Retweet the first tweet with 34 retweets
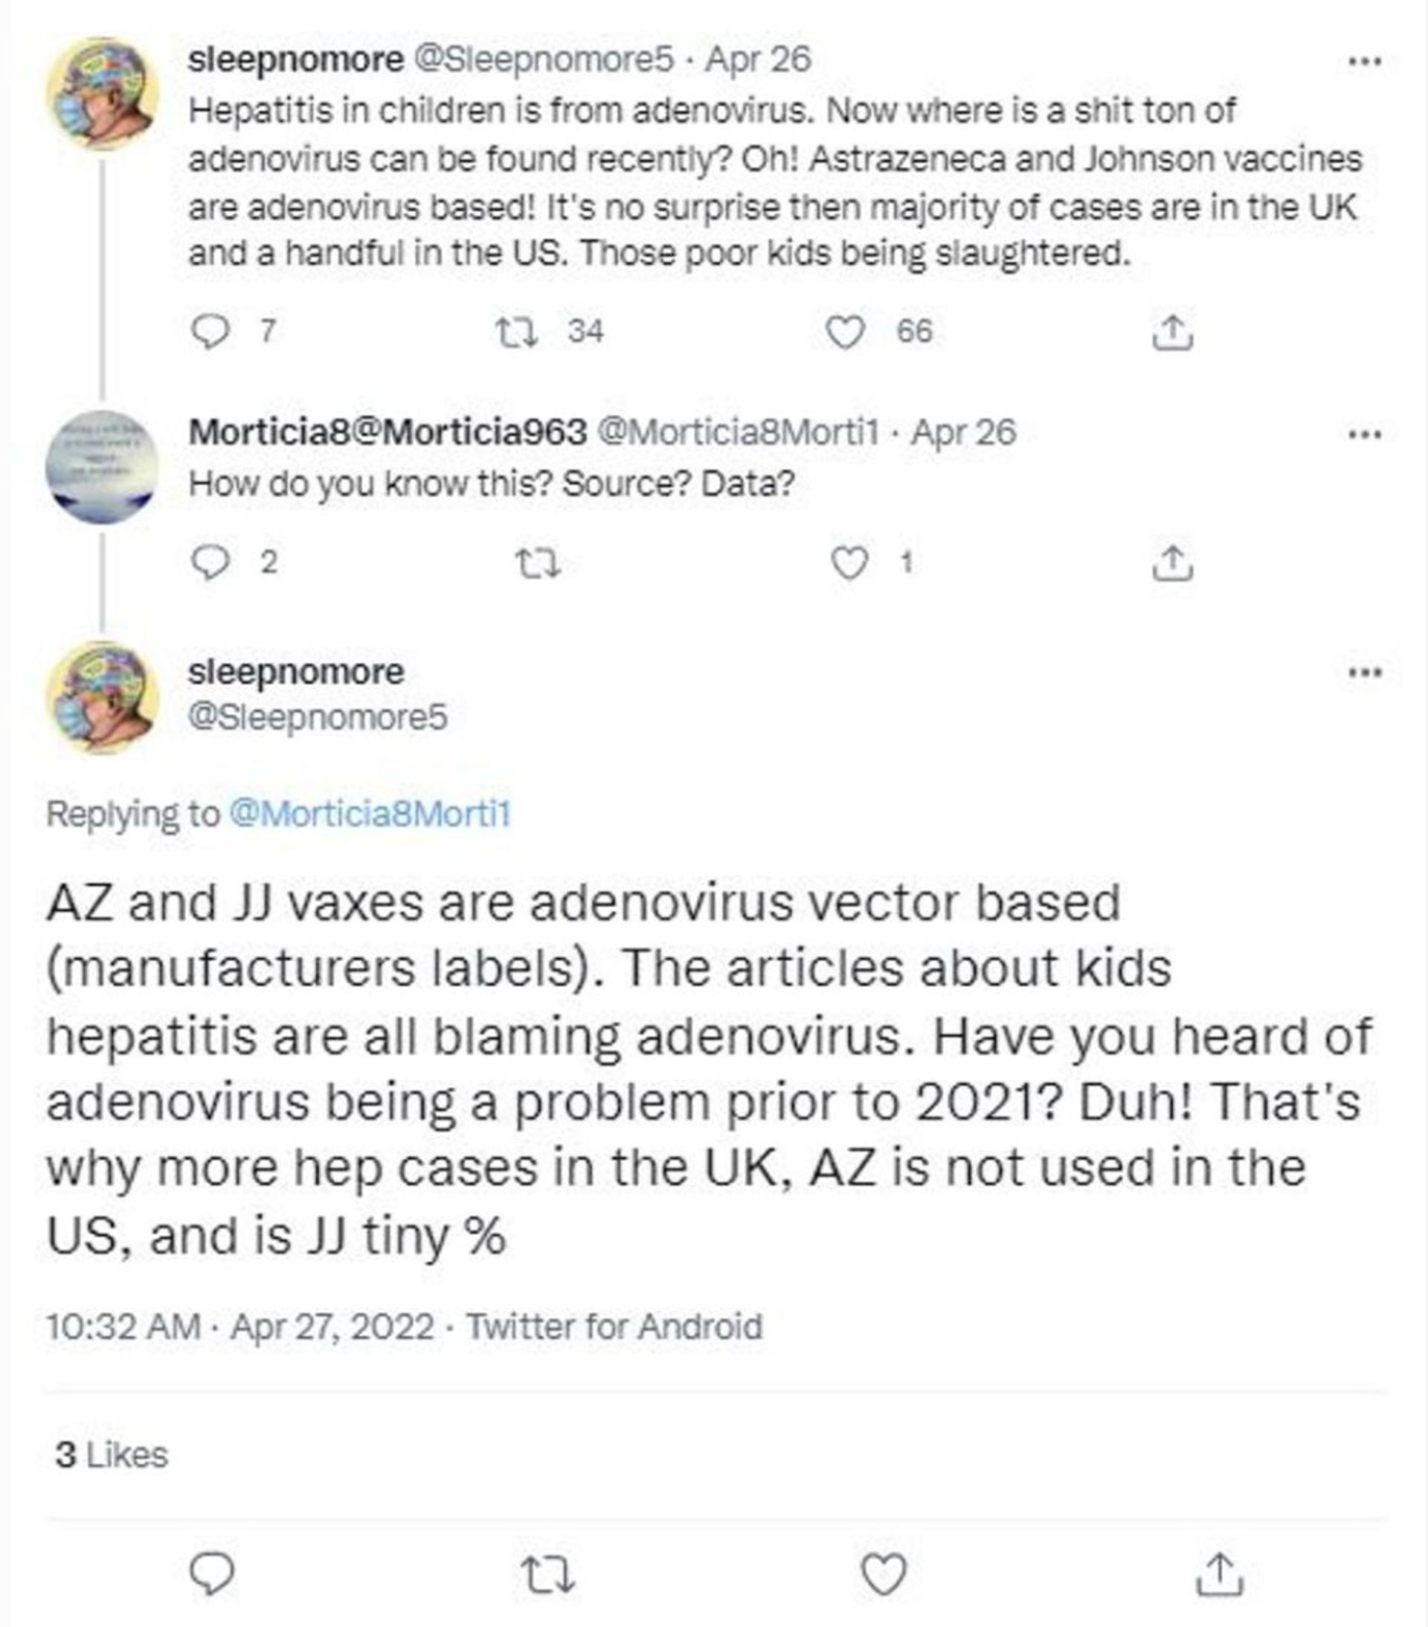 pos(517,331)
